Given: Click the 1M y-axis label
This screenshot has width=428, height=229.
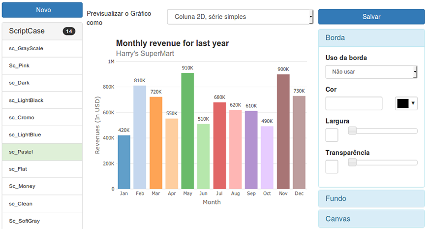Looking at the screenshot, I should [111, 62].
